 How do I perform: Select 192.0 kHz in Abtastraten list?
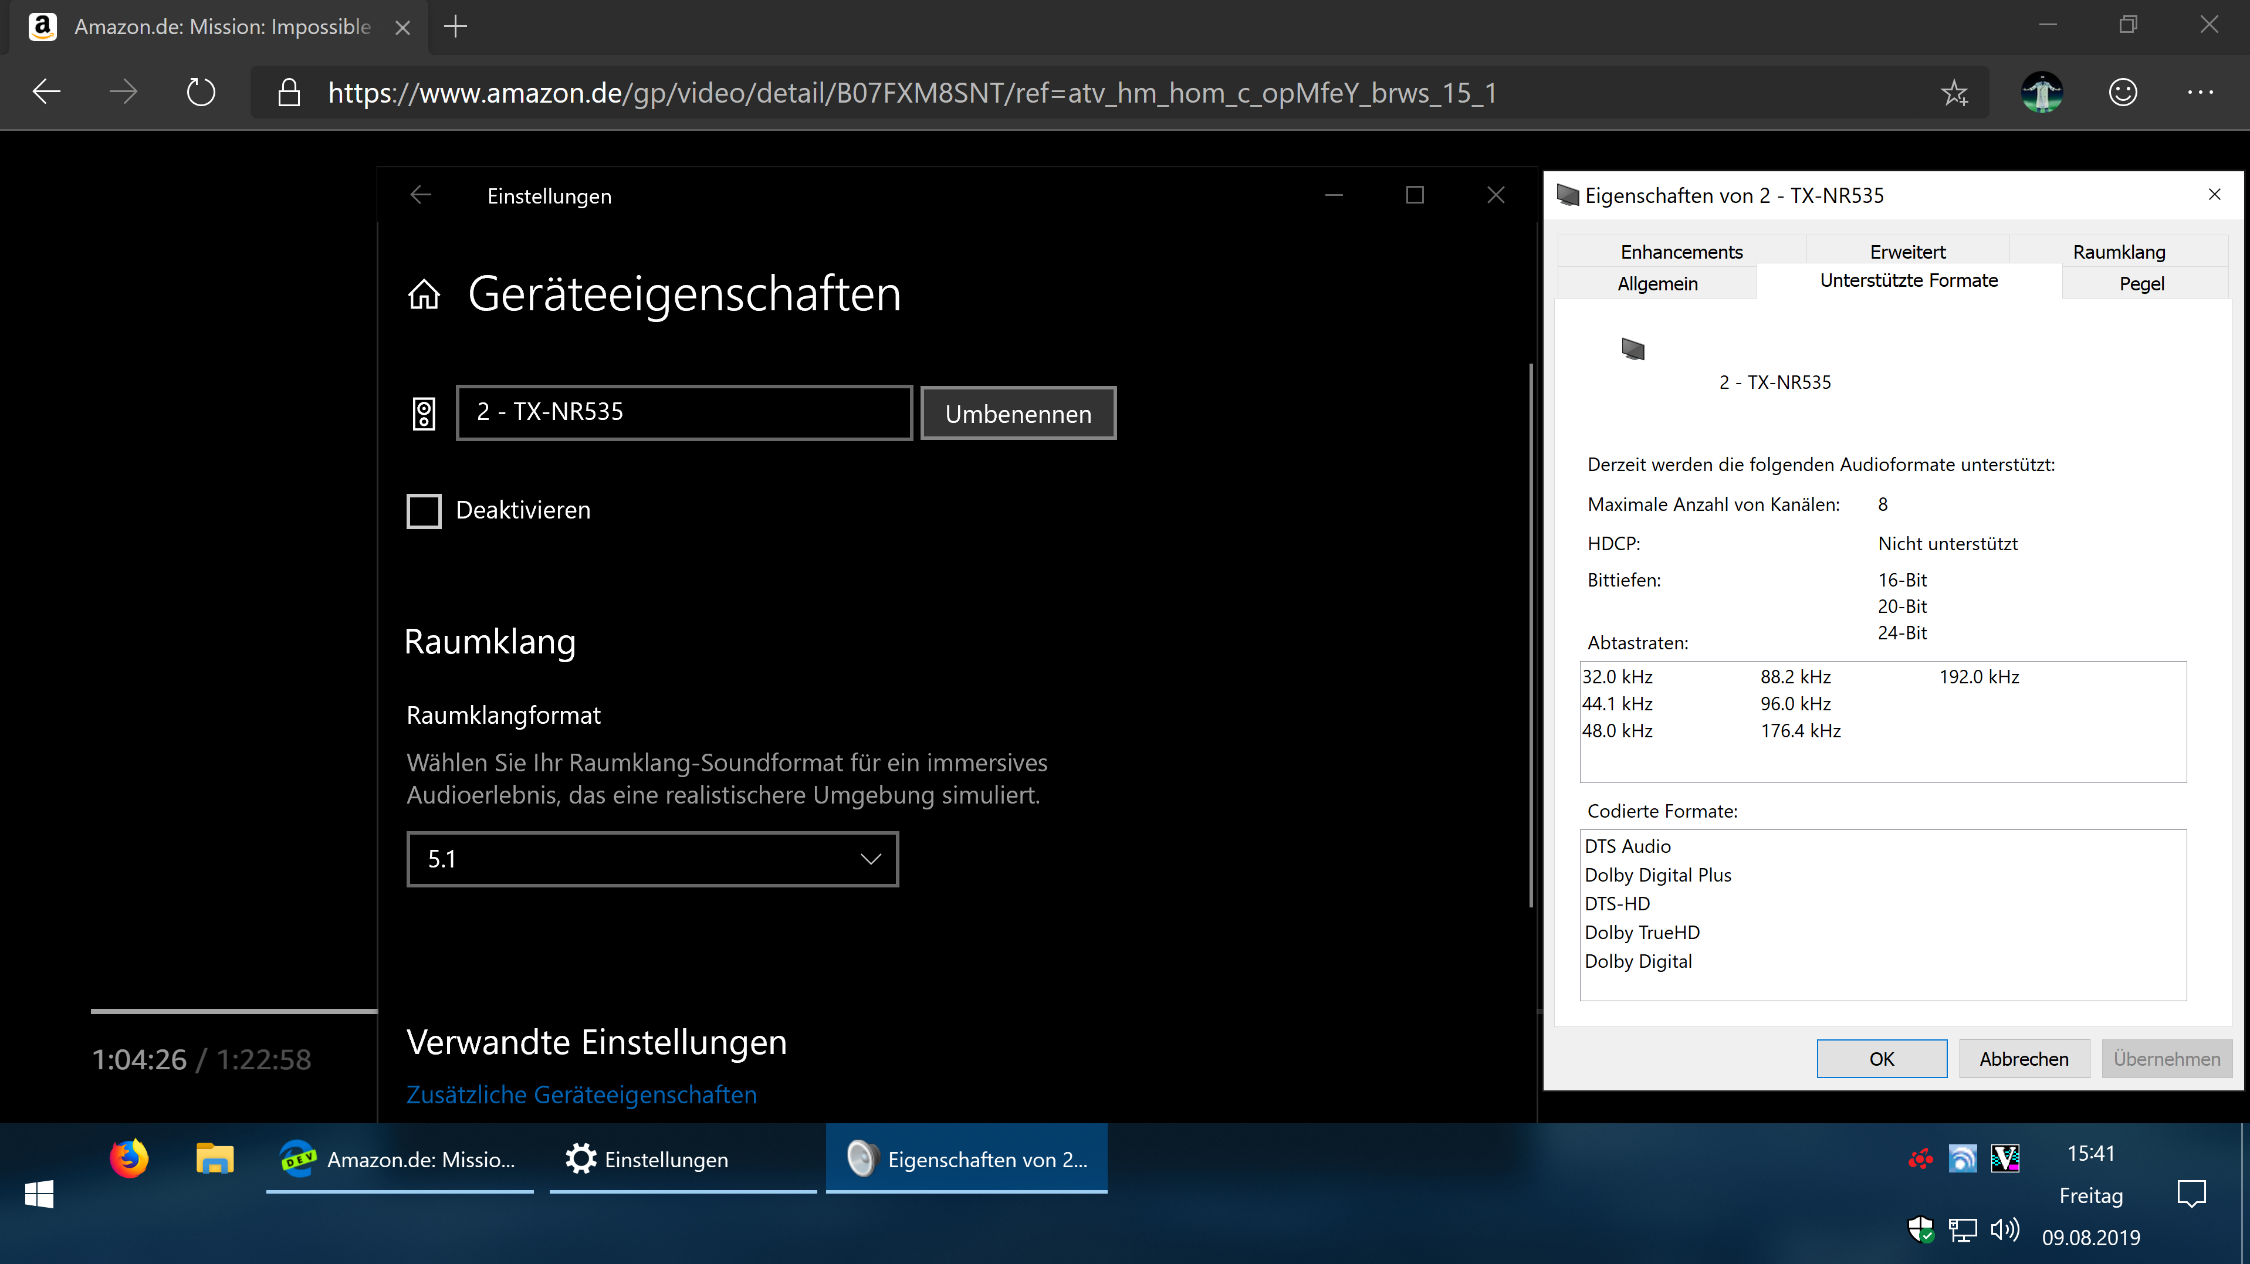click(x=1979, y=676)
